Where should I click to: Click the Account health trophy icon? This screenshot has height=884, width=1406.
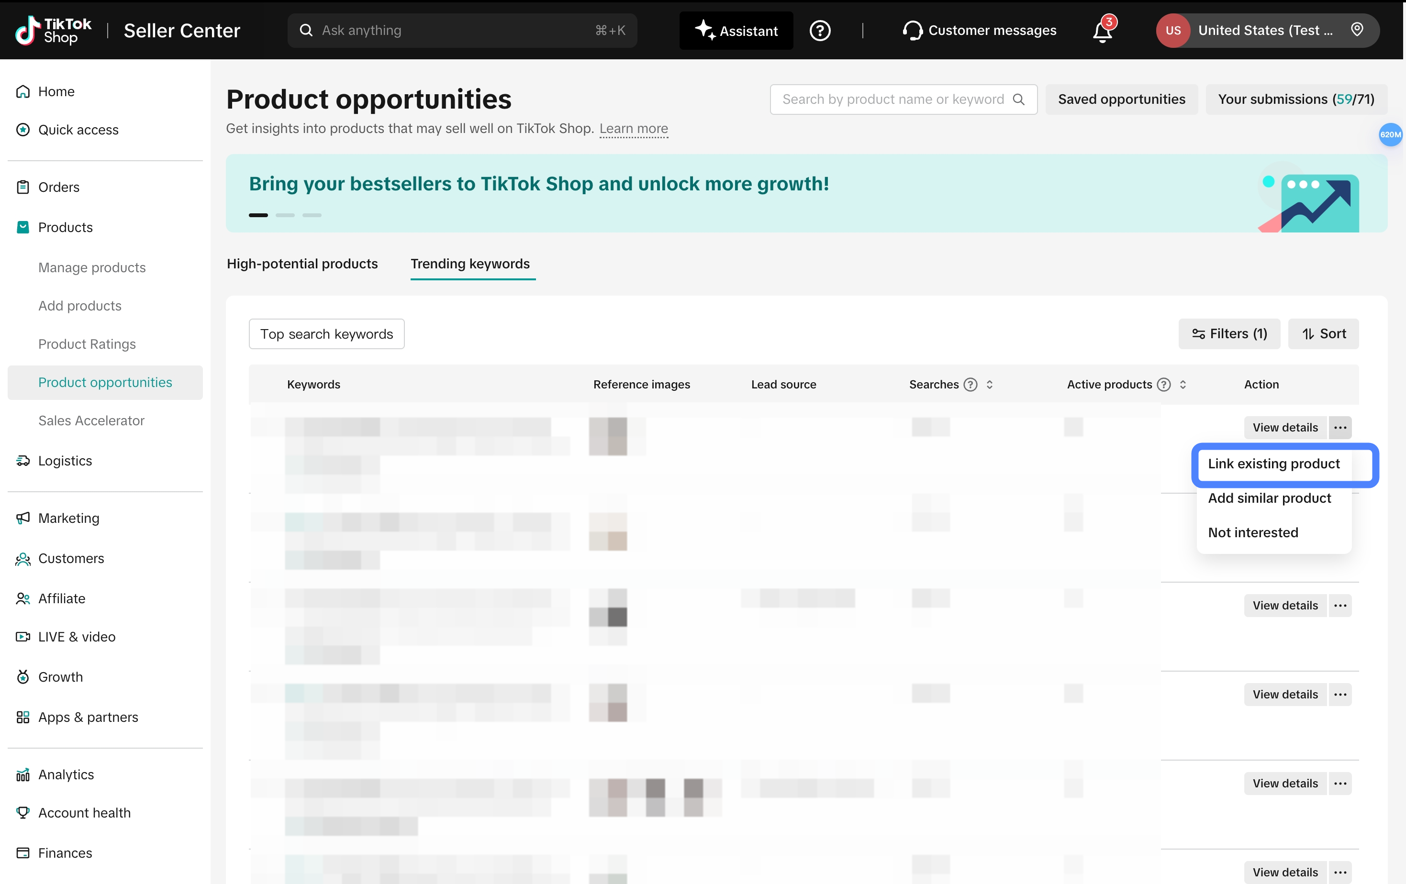click(23, 813)
